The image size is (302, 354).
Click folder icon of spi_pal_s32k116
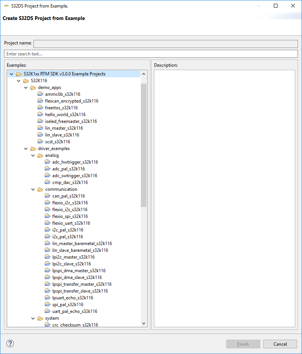[47, 304]
